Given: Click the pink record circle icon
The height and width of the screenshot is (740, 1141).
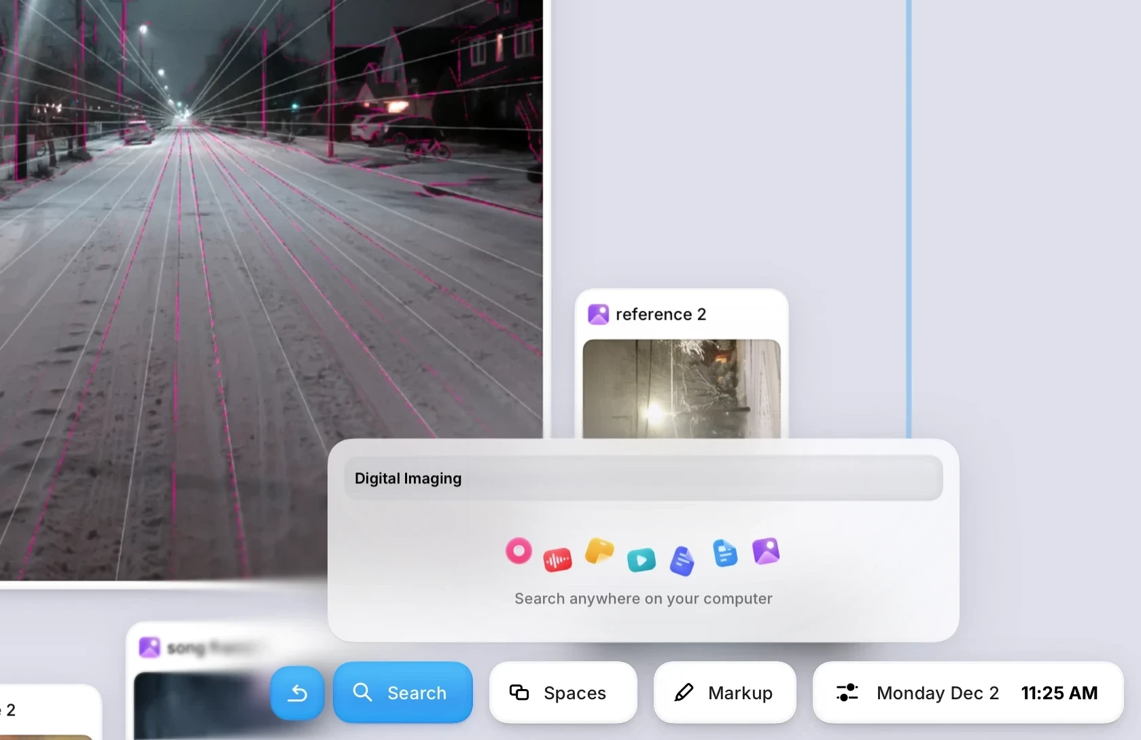Looking at the screenshot, I should [x=519, y=551].
